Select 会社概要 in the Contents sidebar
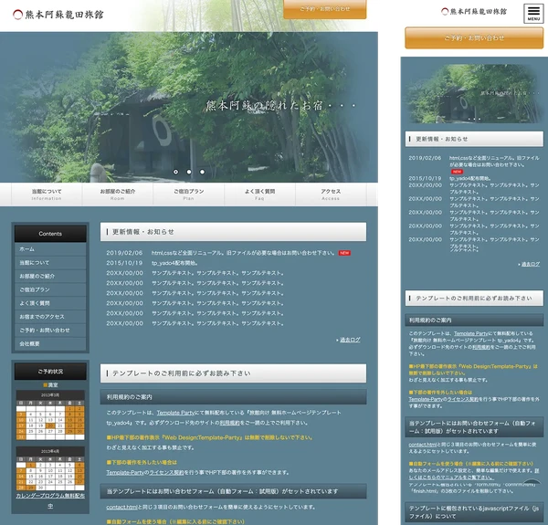 coord(50,343)
